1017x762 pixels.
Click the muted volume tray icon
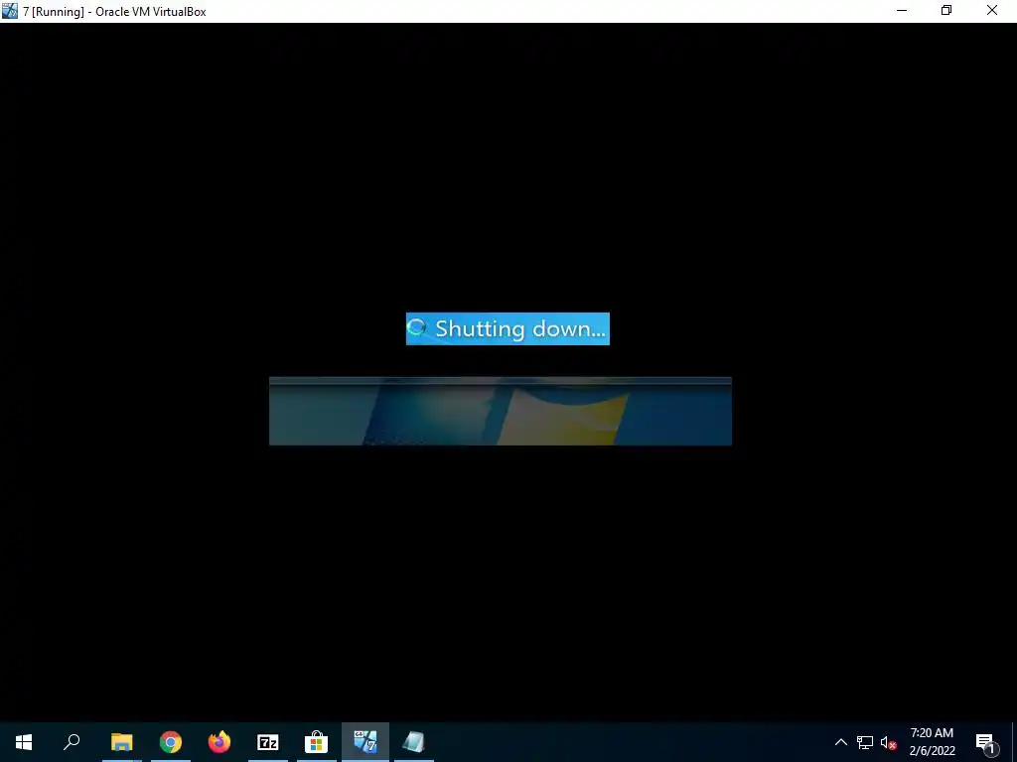(888, 742)
